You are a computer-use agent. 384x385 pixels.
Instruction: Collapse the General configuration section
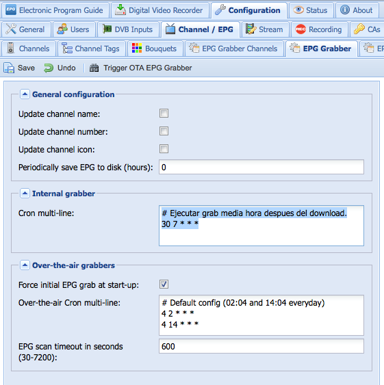(25, 94)
